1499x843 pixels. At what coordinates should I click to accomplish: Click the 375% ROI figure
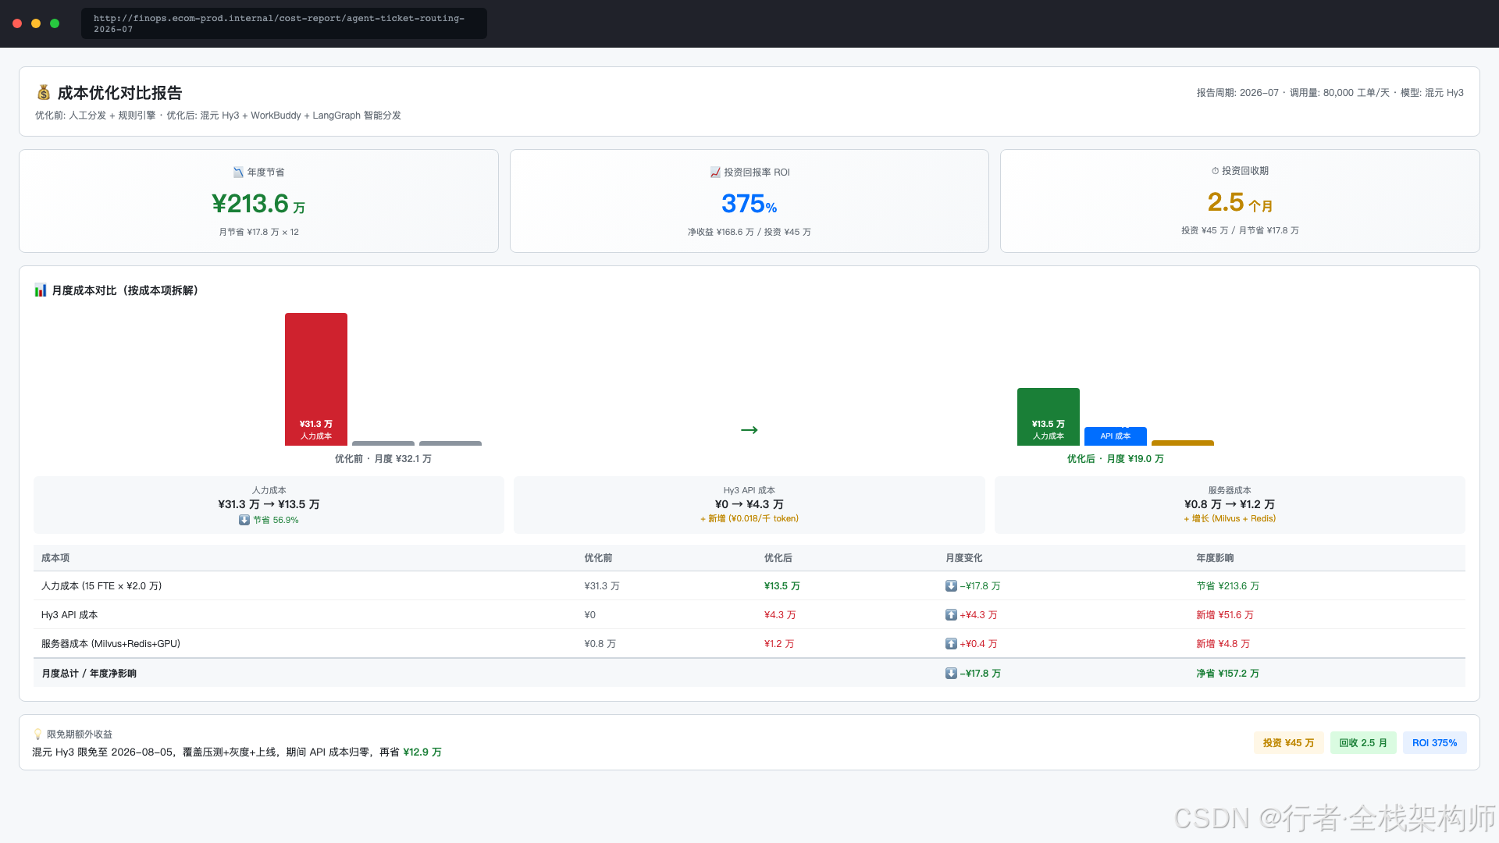coord(749,204)
